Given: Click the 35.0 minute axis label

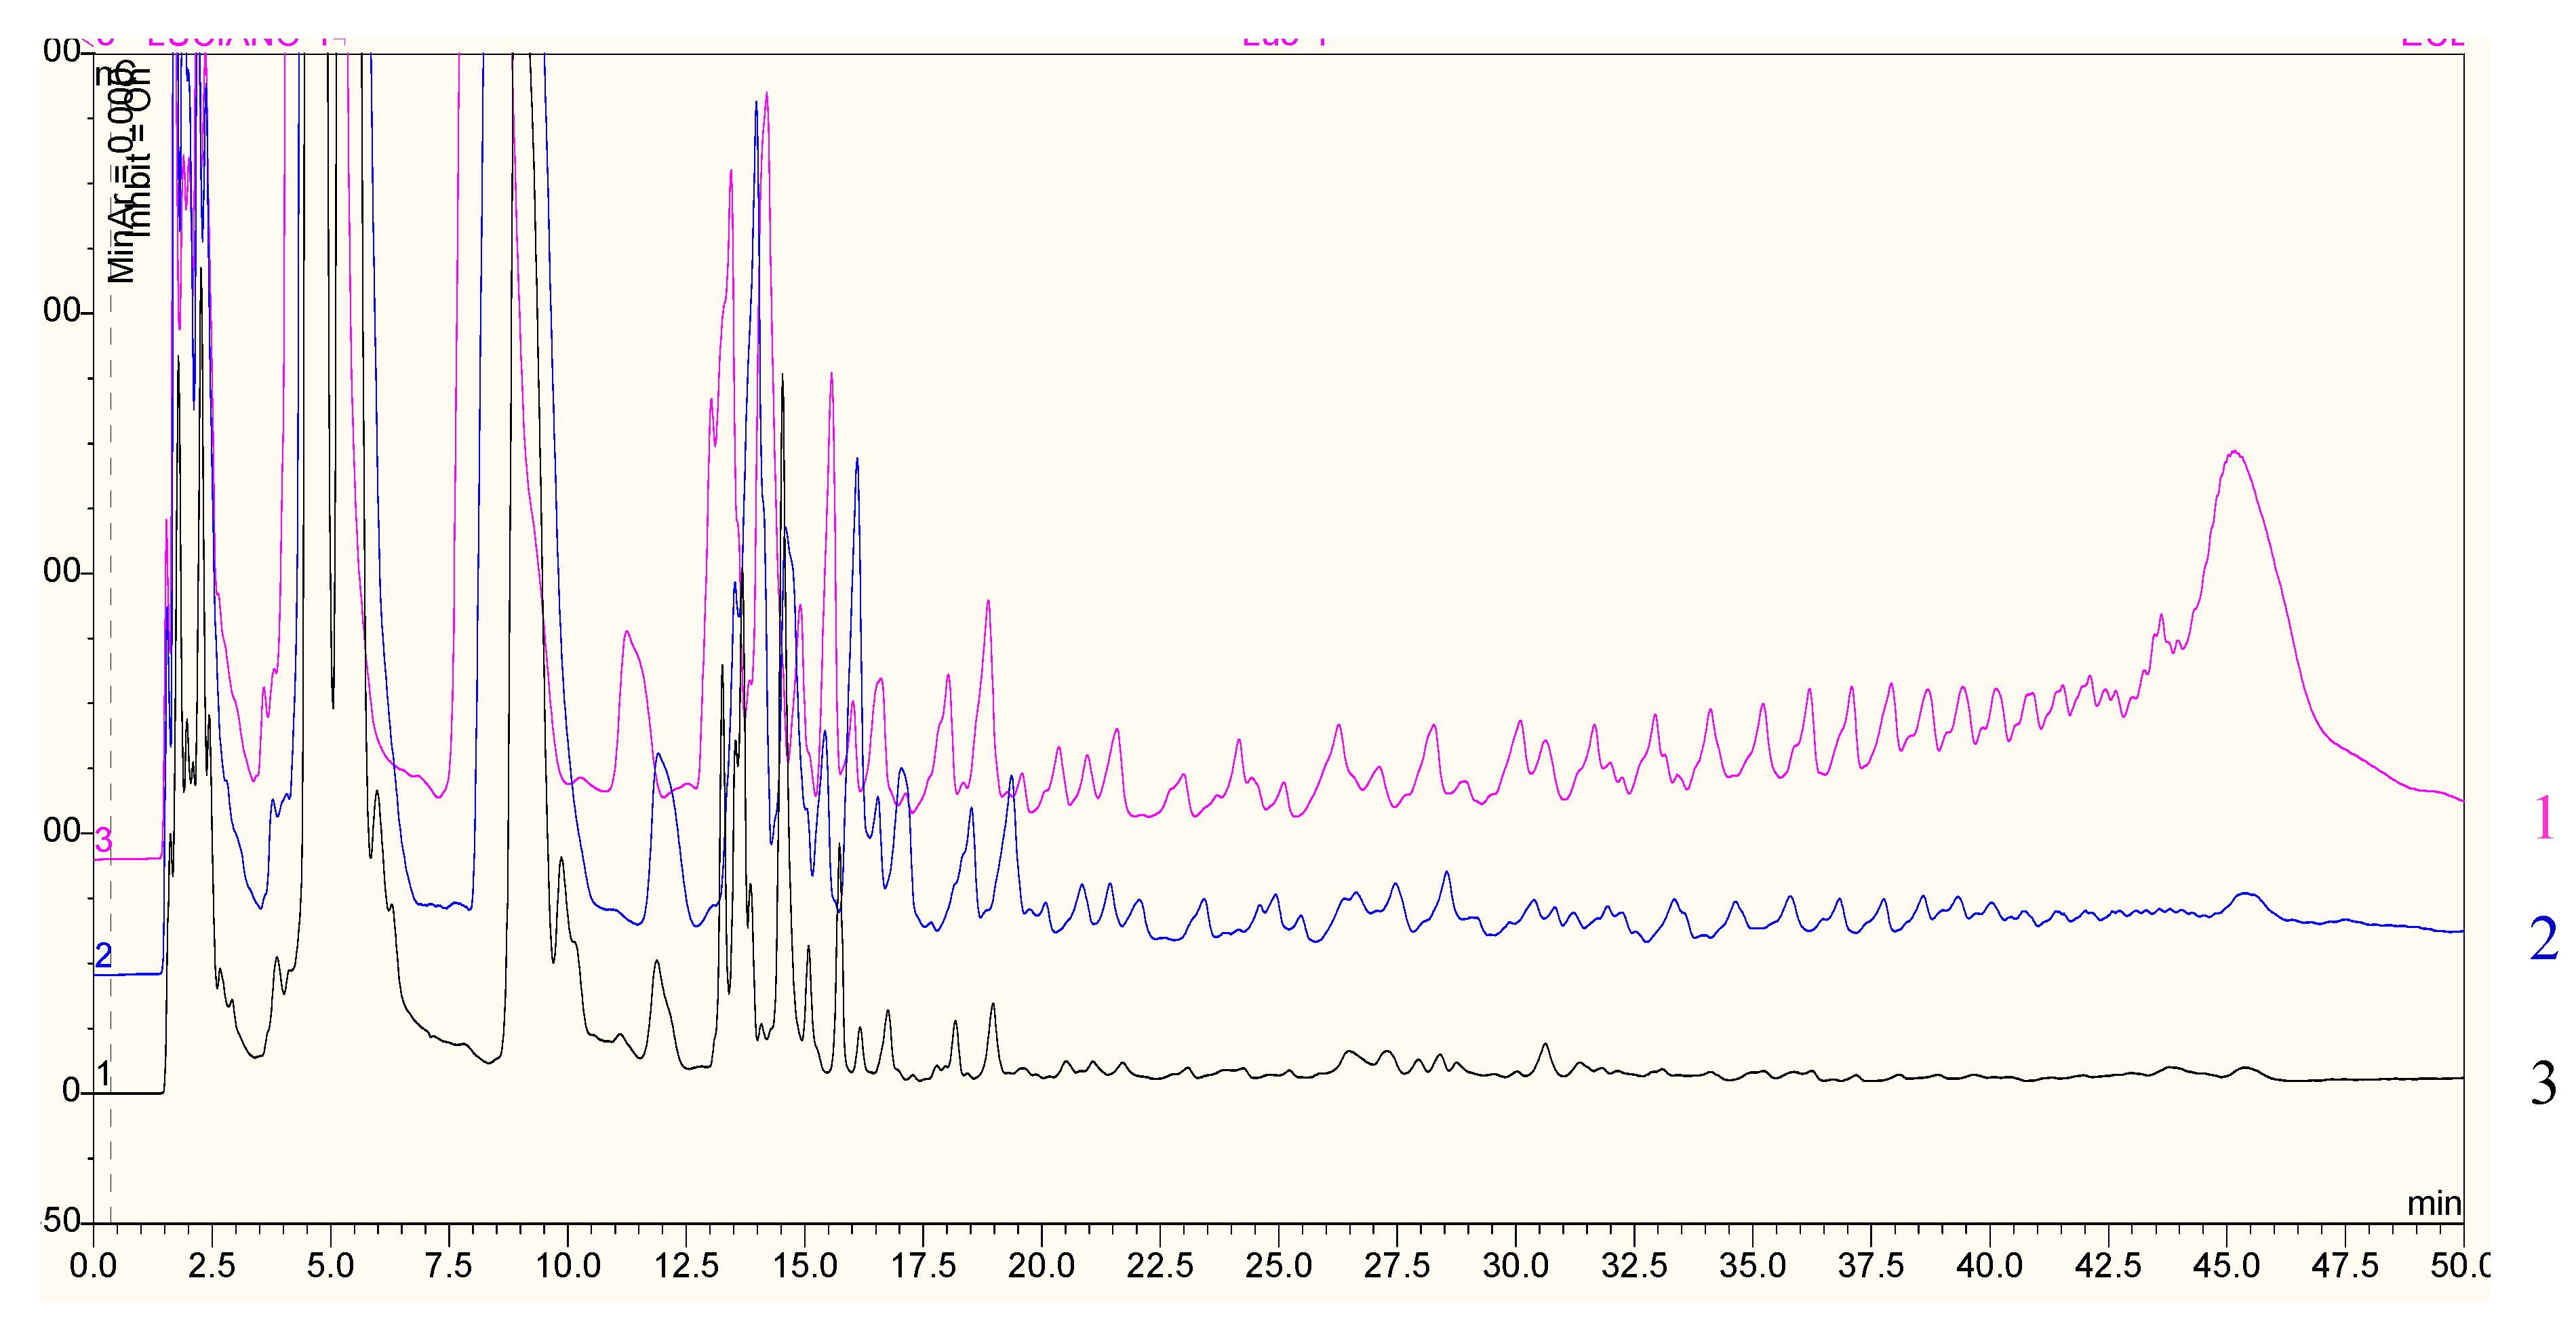Looking at the screenshot, I should [1753, 1266].
